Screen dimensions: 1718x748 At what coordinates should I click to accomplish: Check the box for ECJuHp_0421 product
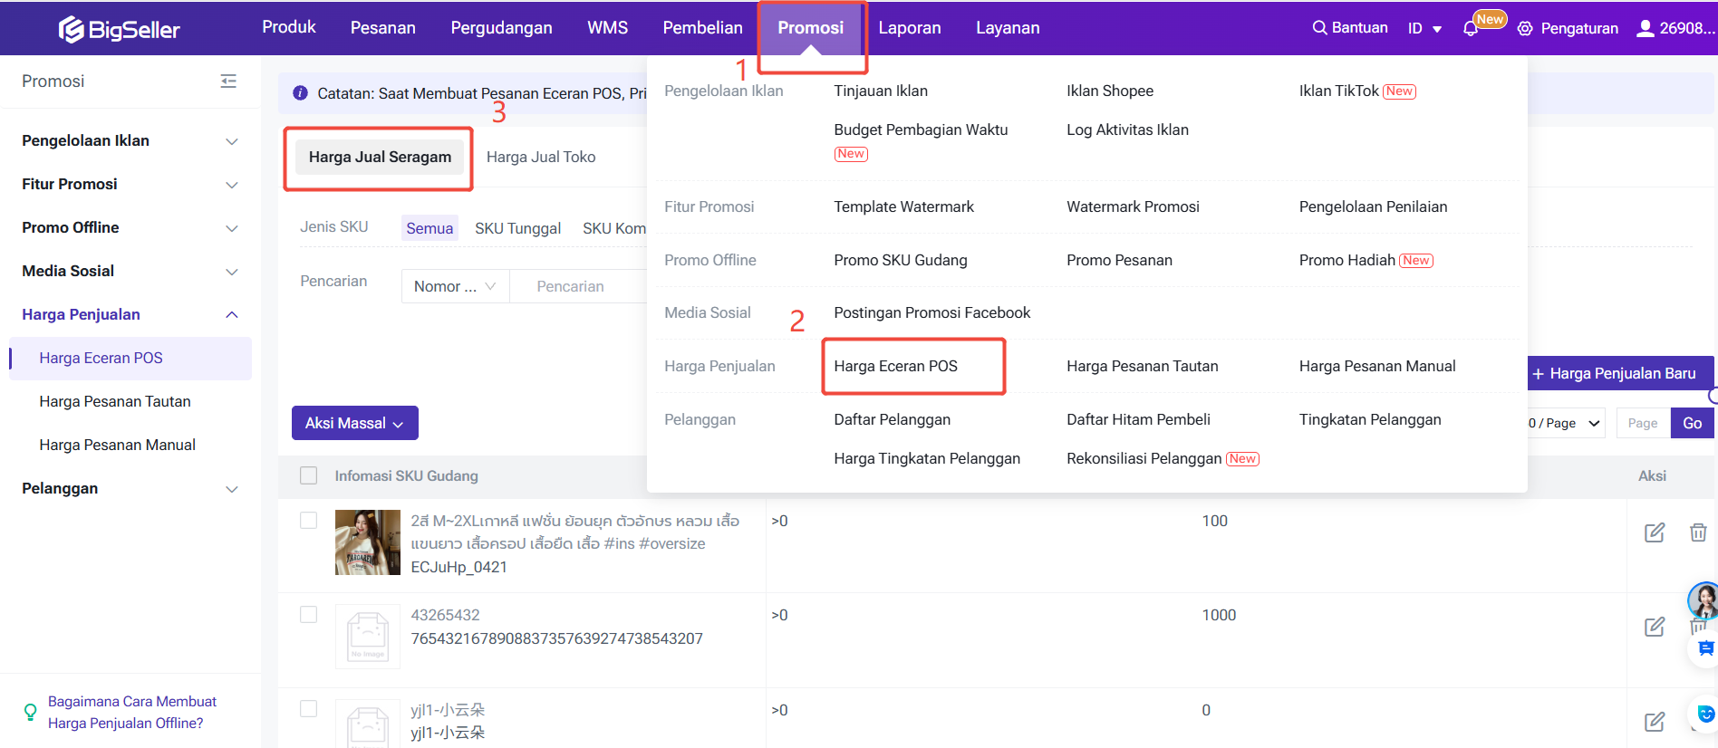coord(309,521)
